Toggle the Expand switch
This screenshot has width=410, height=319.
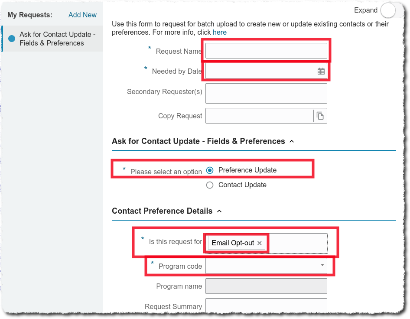[388, 10]
